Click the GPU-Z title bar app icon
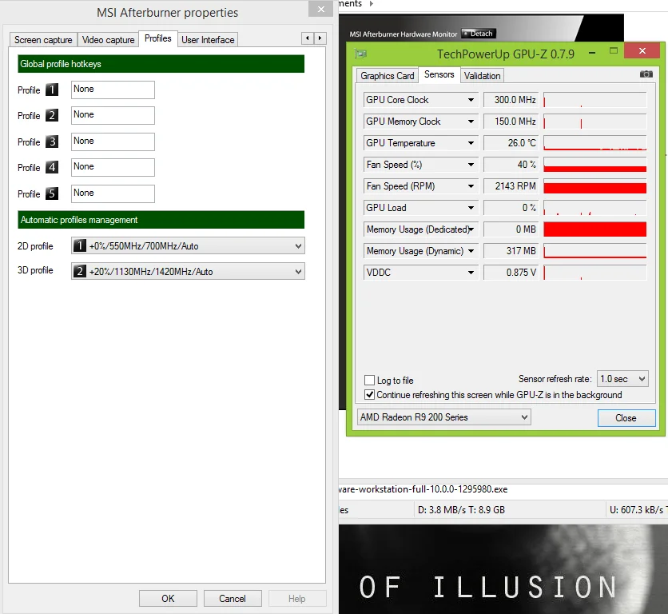This screenshot has height=614, width=668. (360, 54)
